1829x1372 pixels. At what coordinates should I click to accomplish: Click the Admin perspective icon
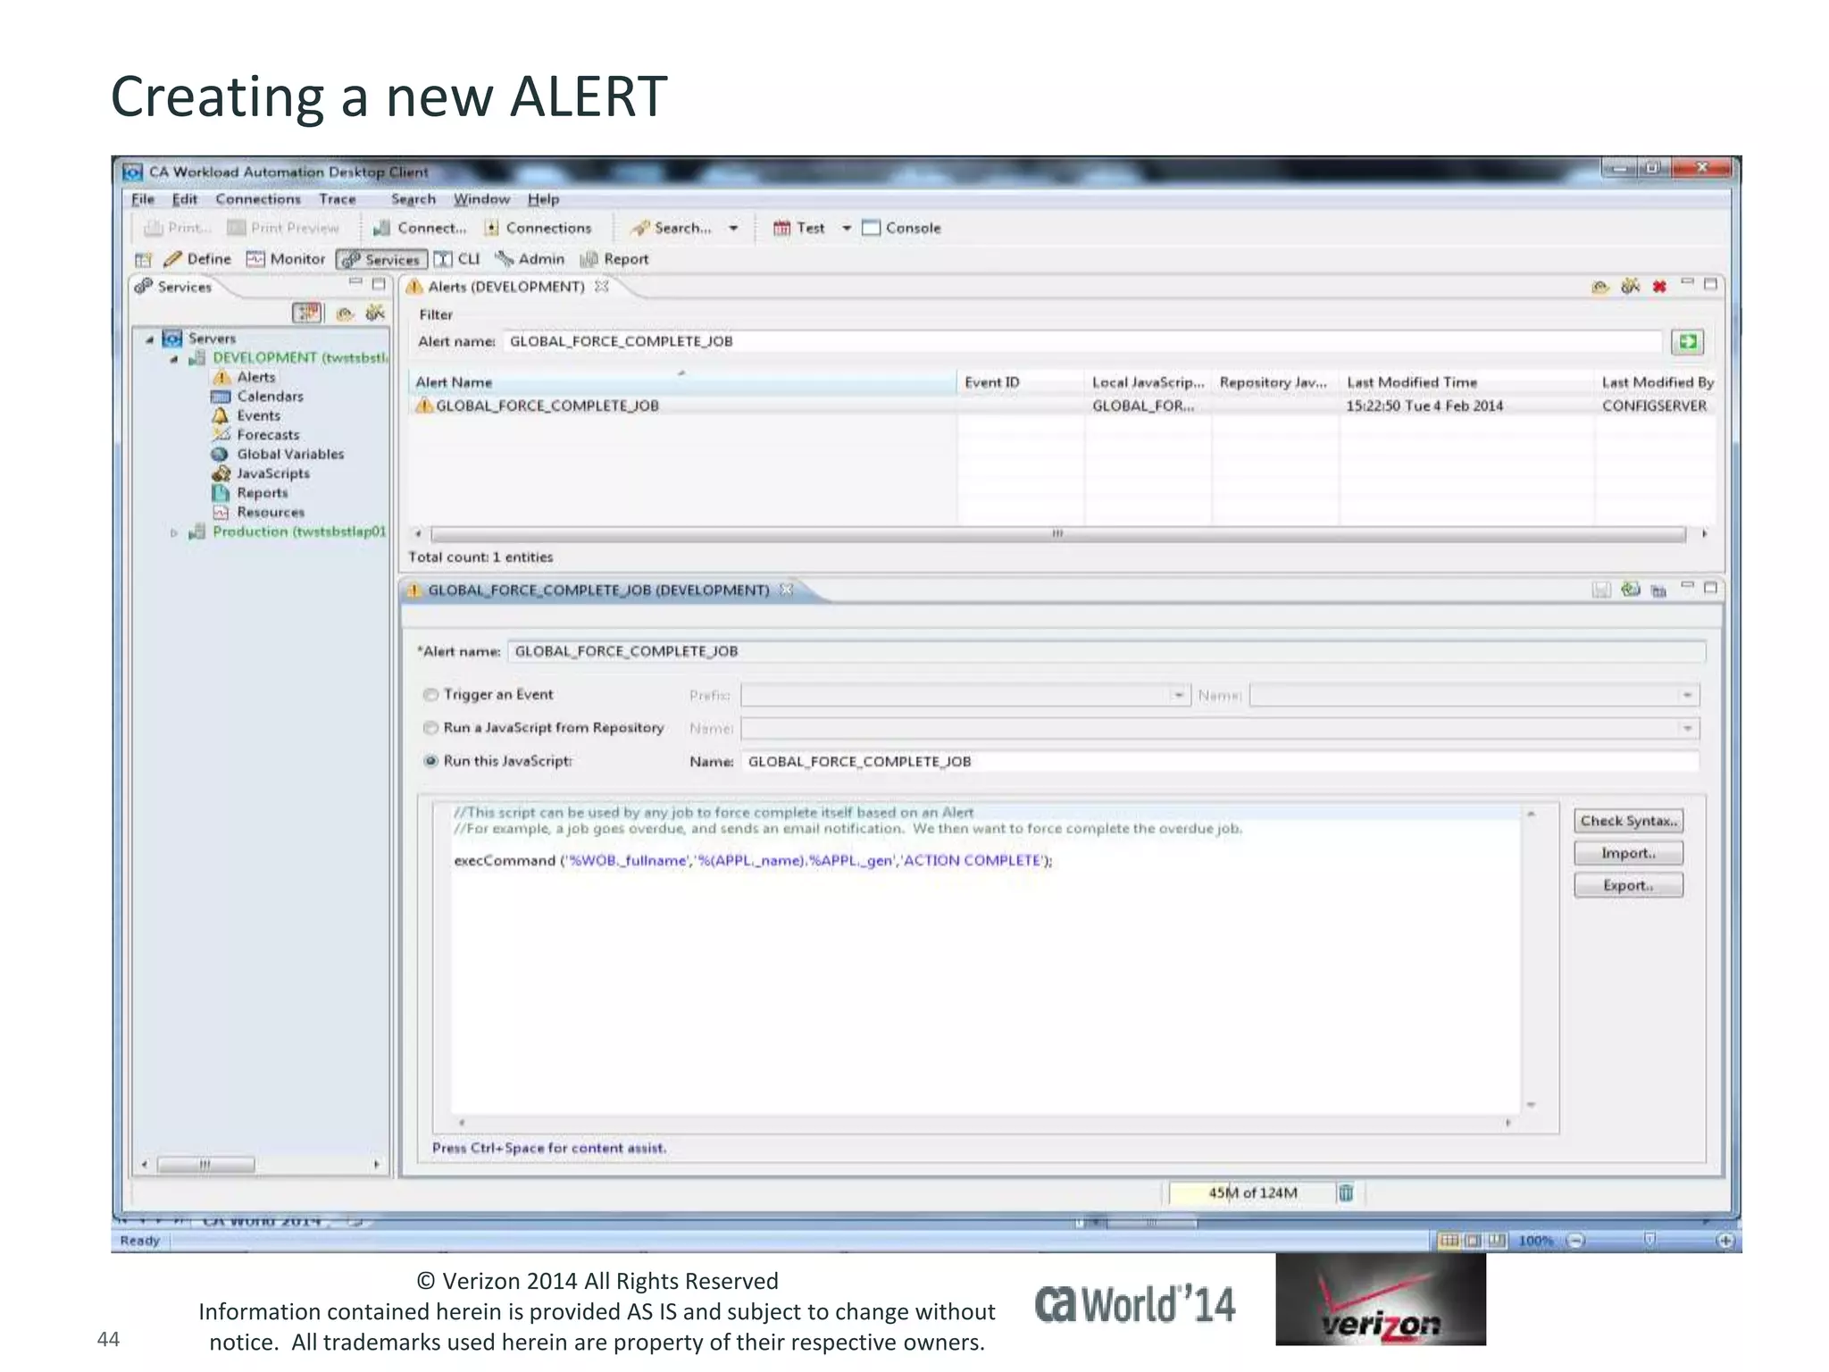tap(505, 259)
